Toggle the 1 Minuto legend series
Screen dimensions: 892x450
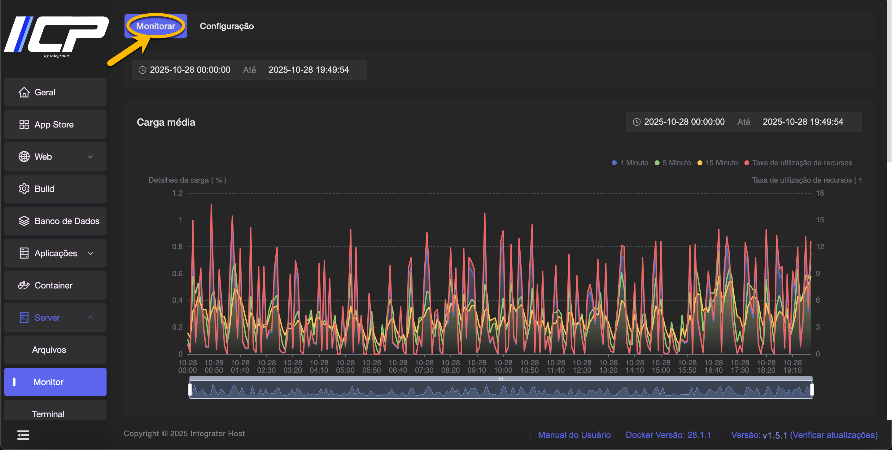point(630,163)
